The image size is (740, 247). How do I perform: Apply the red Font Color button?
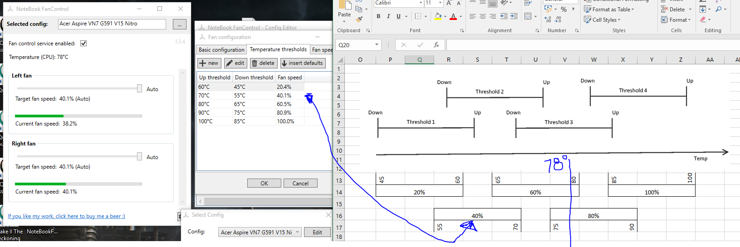point(453,16)
